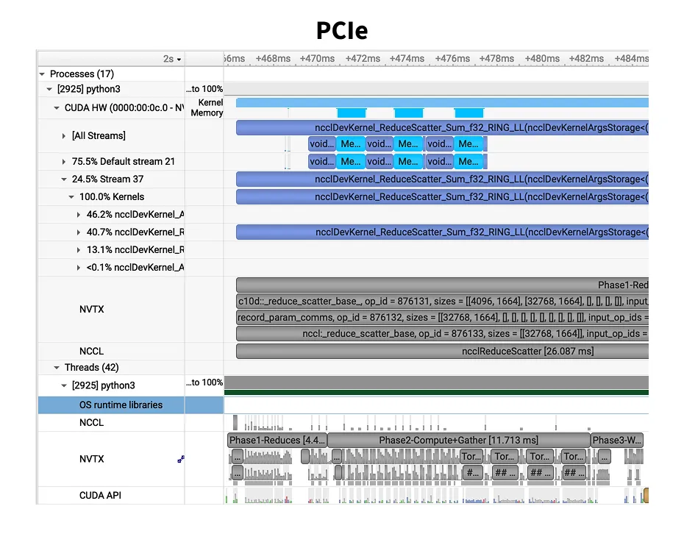Collapse the 100.0% Kernels group
684x534 pixels.
[71, 196]
